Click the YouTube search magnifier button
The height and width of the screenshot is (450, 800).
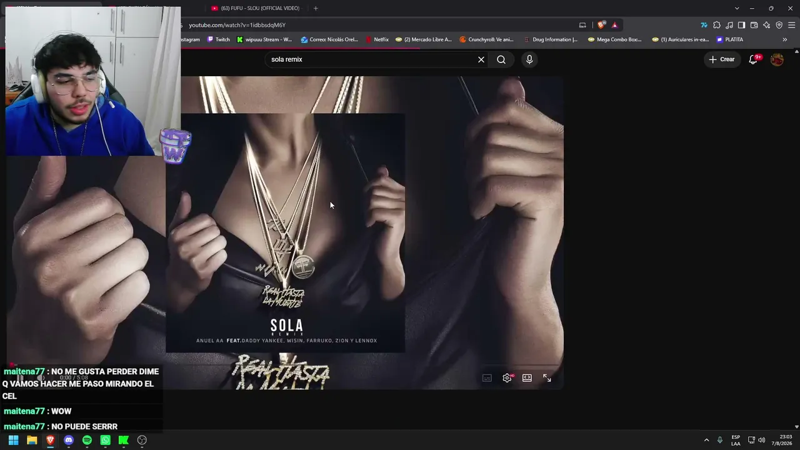click(x=501, y=59)
